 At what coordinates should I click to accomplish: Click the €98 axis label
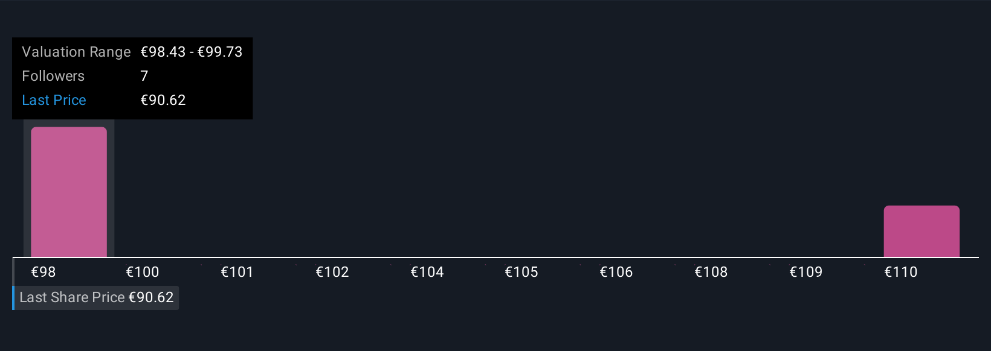[x=44, y=272]
